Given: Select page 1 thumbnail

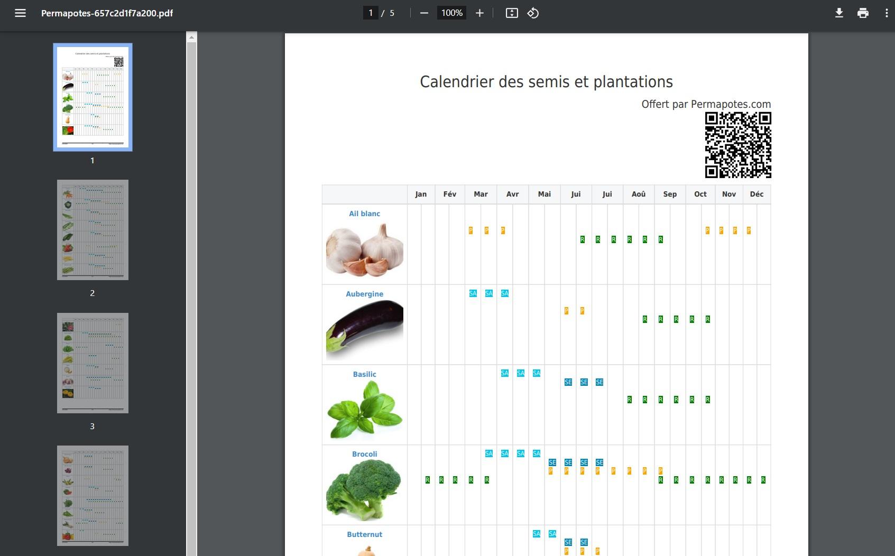Looking at the screenshot, I should click(93, 97).
